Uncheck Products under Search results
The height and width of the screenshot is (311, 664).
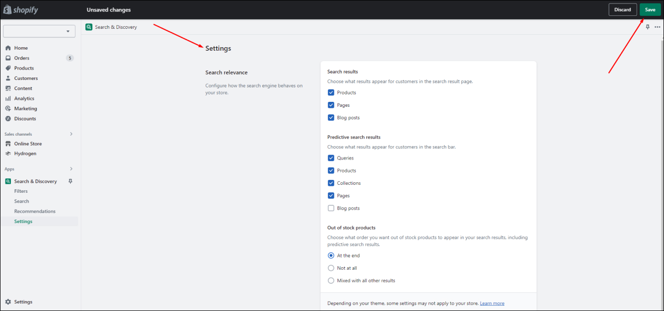coord(331,92)
